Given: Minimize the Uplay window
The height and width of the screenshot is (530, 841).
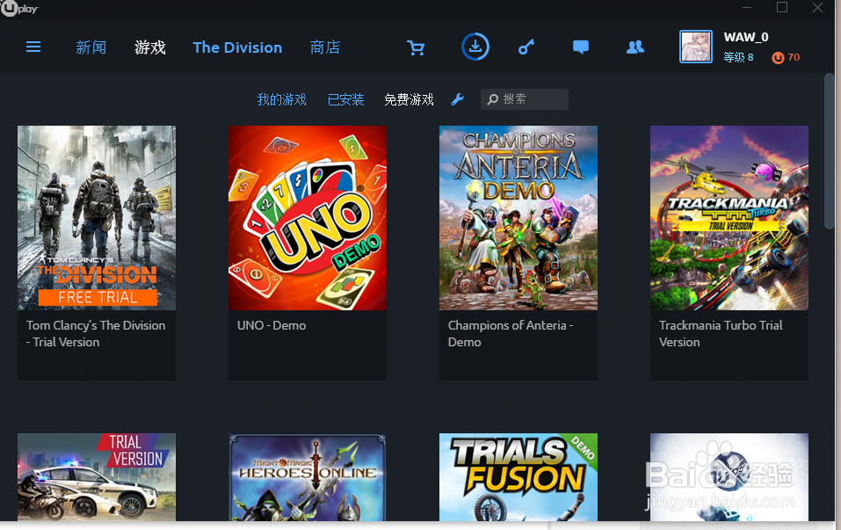Looking at the screenshot, I should [x=747, y=8].
